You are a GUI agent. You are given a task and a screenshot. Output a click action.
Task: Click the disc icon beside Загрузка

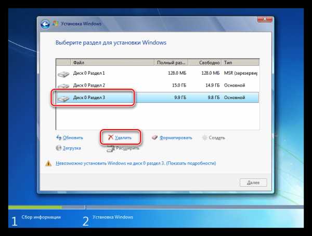(58, 148)
